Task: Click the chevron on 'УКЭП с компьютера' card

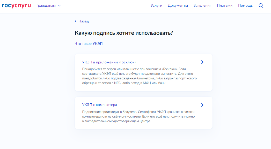Action: 202,105
